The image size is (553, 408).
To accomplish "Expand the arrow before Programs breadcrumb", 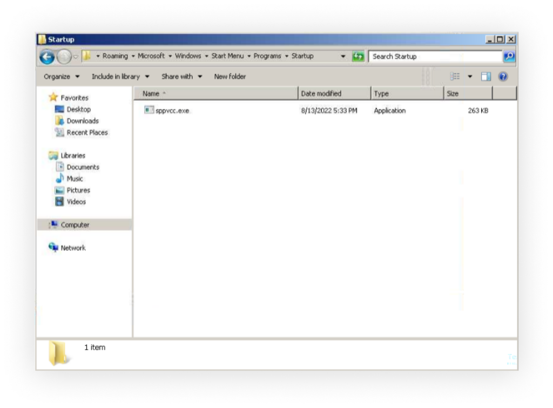I will [x=248, y=56].
